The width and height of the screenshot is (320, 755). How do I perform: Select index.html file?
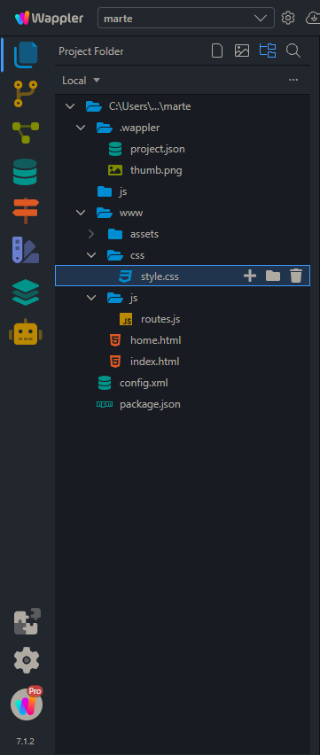coord(155,362)
